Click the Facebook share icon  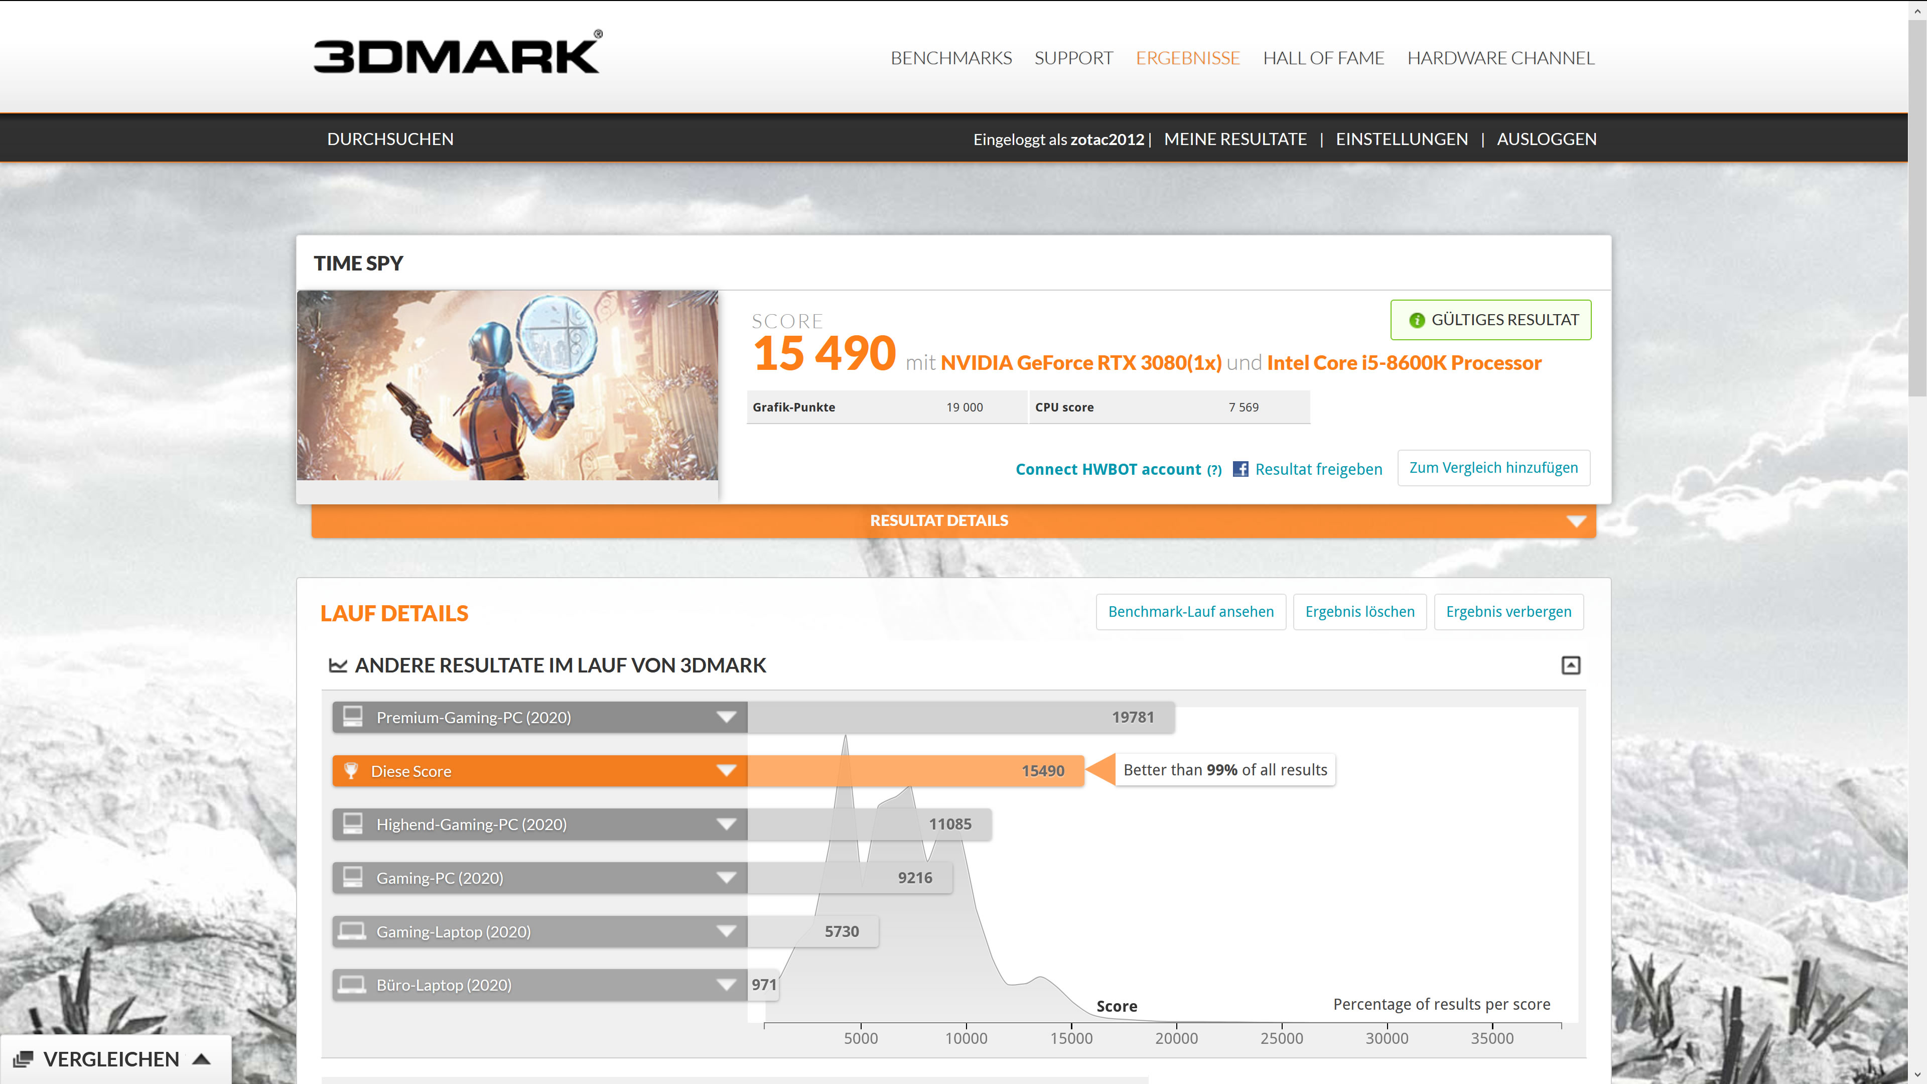coord(1241,469)
